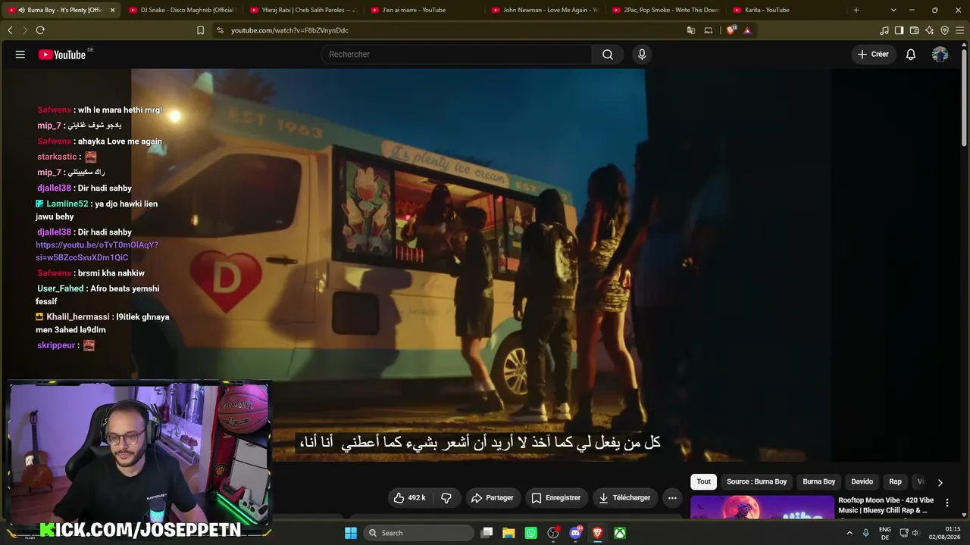Open the youtu.be link in chat
Image resolution: width=970 pixels, height=545 pixels.
(x=97, y=251)
